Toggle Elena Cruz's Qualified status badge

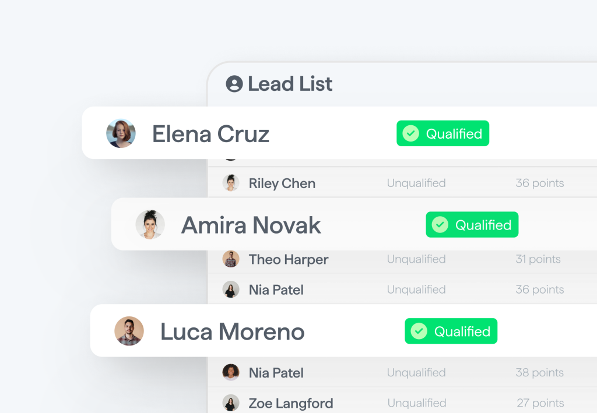click(x=443, y=133)
